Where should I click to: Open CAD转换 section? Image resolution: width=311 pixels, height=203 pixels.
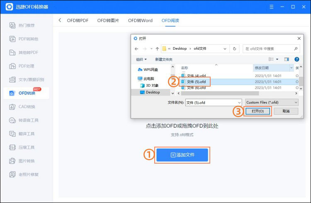click(x=22, y=106)
